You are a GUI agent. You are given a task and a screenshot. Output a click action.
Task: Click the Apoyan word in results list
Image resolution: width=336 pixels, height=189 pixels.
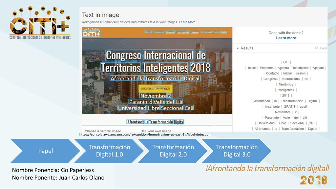(x=318, y=68)
